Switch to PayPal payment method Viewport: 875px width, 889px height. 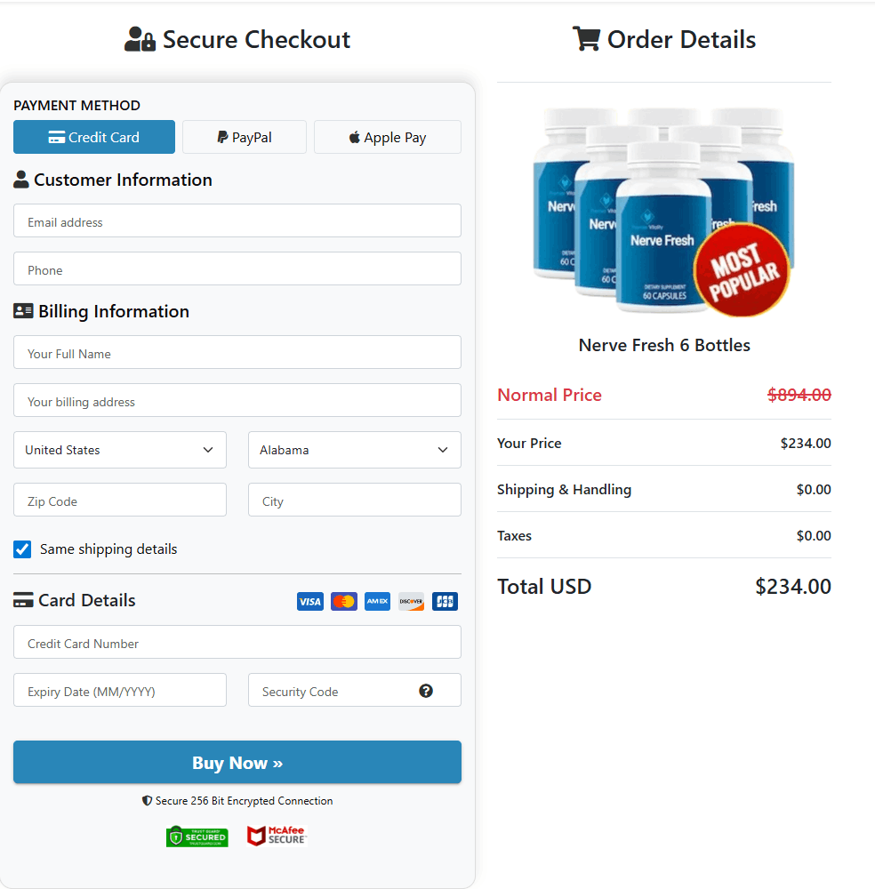coord(245,137)
